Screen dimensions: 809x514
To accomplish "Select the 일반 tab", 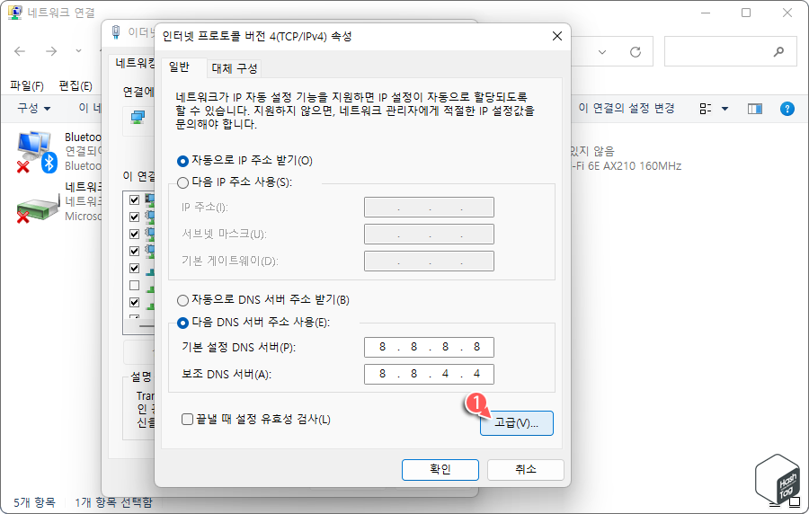I will (180, 67).
